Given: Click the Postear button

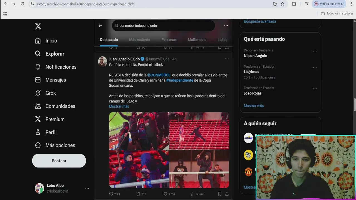Looking at the screenshot, I should tap(59, 161).
